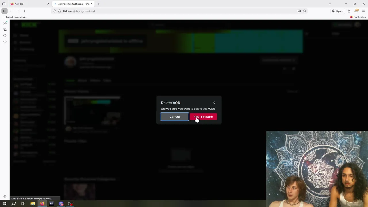
Task: Click the 'Are you sure' confirmation text
Action: [188, 109]
